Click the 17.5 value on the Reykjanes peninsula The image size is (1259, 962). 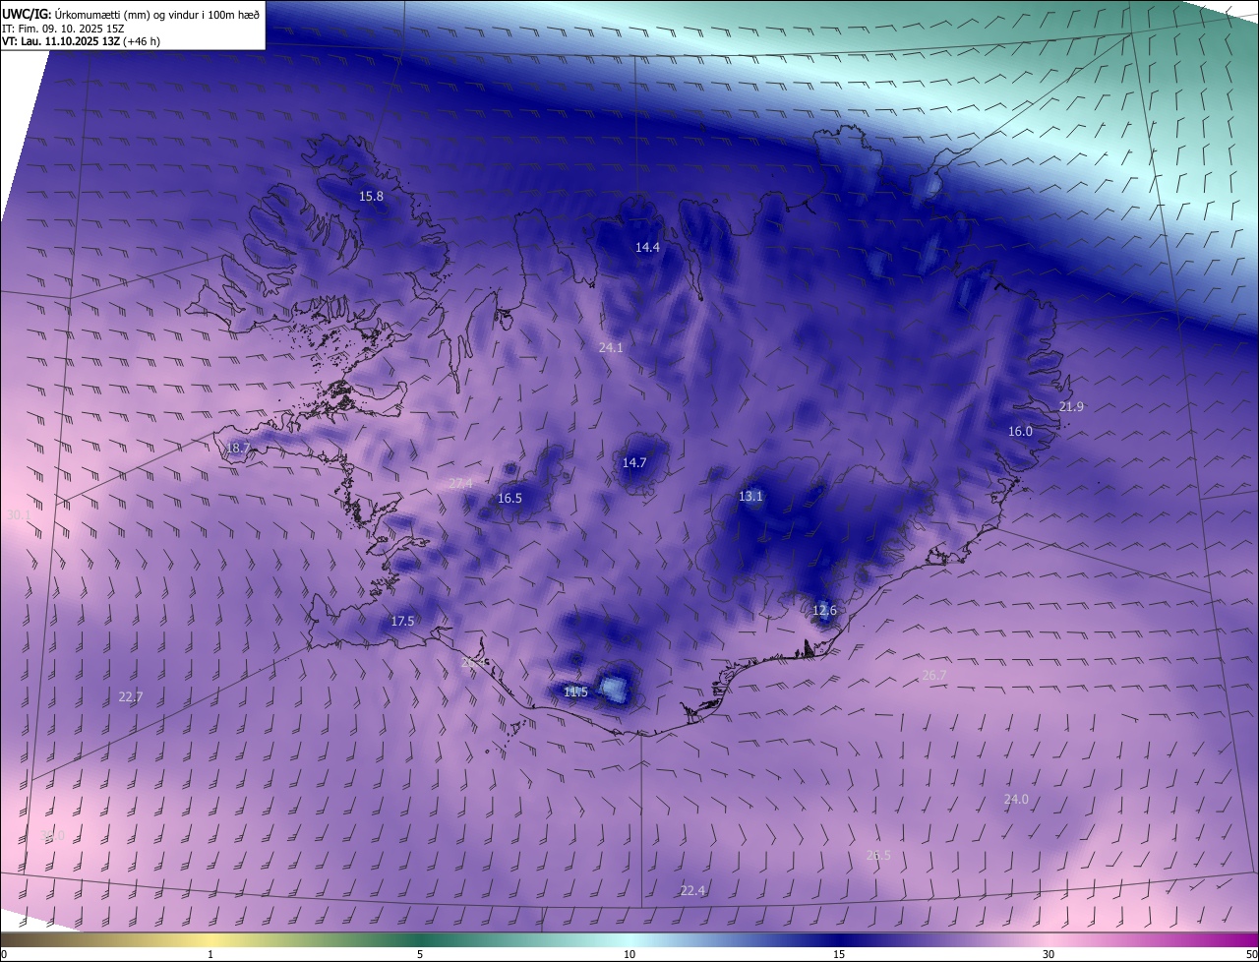[x=402, y=622]
